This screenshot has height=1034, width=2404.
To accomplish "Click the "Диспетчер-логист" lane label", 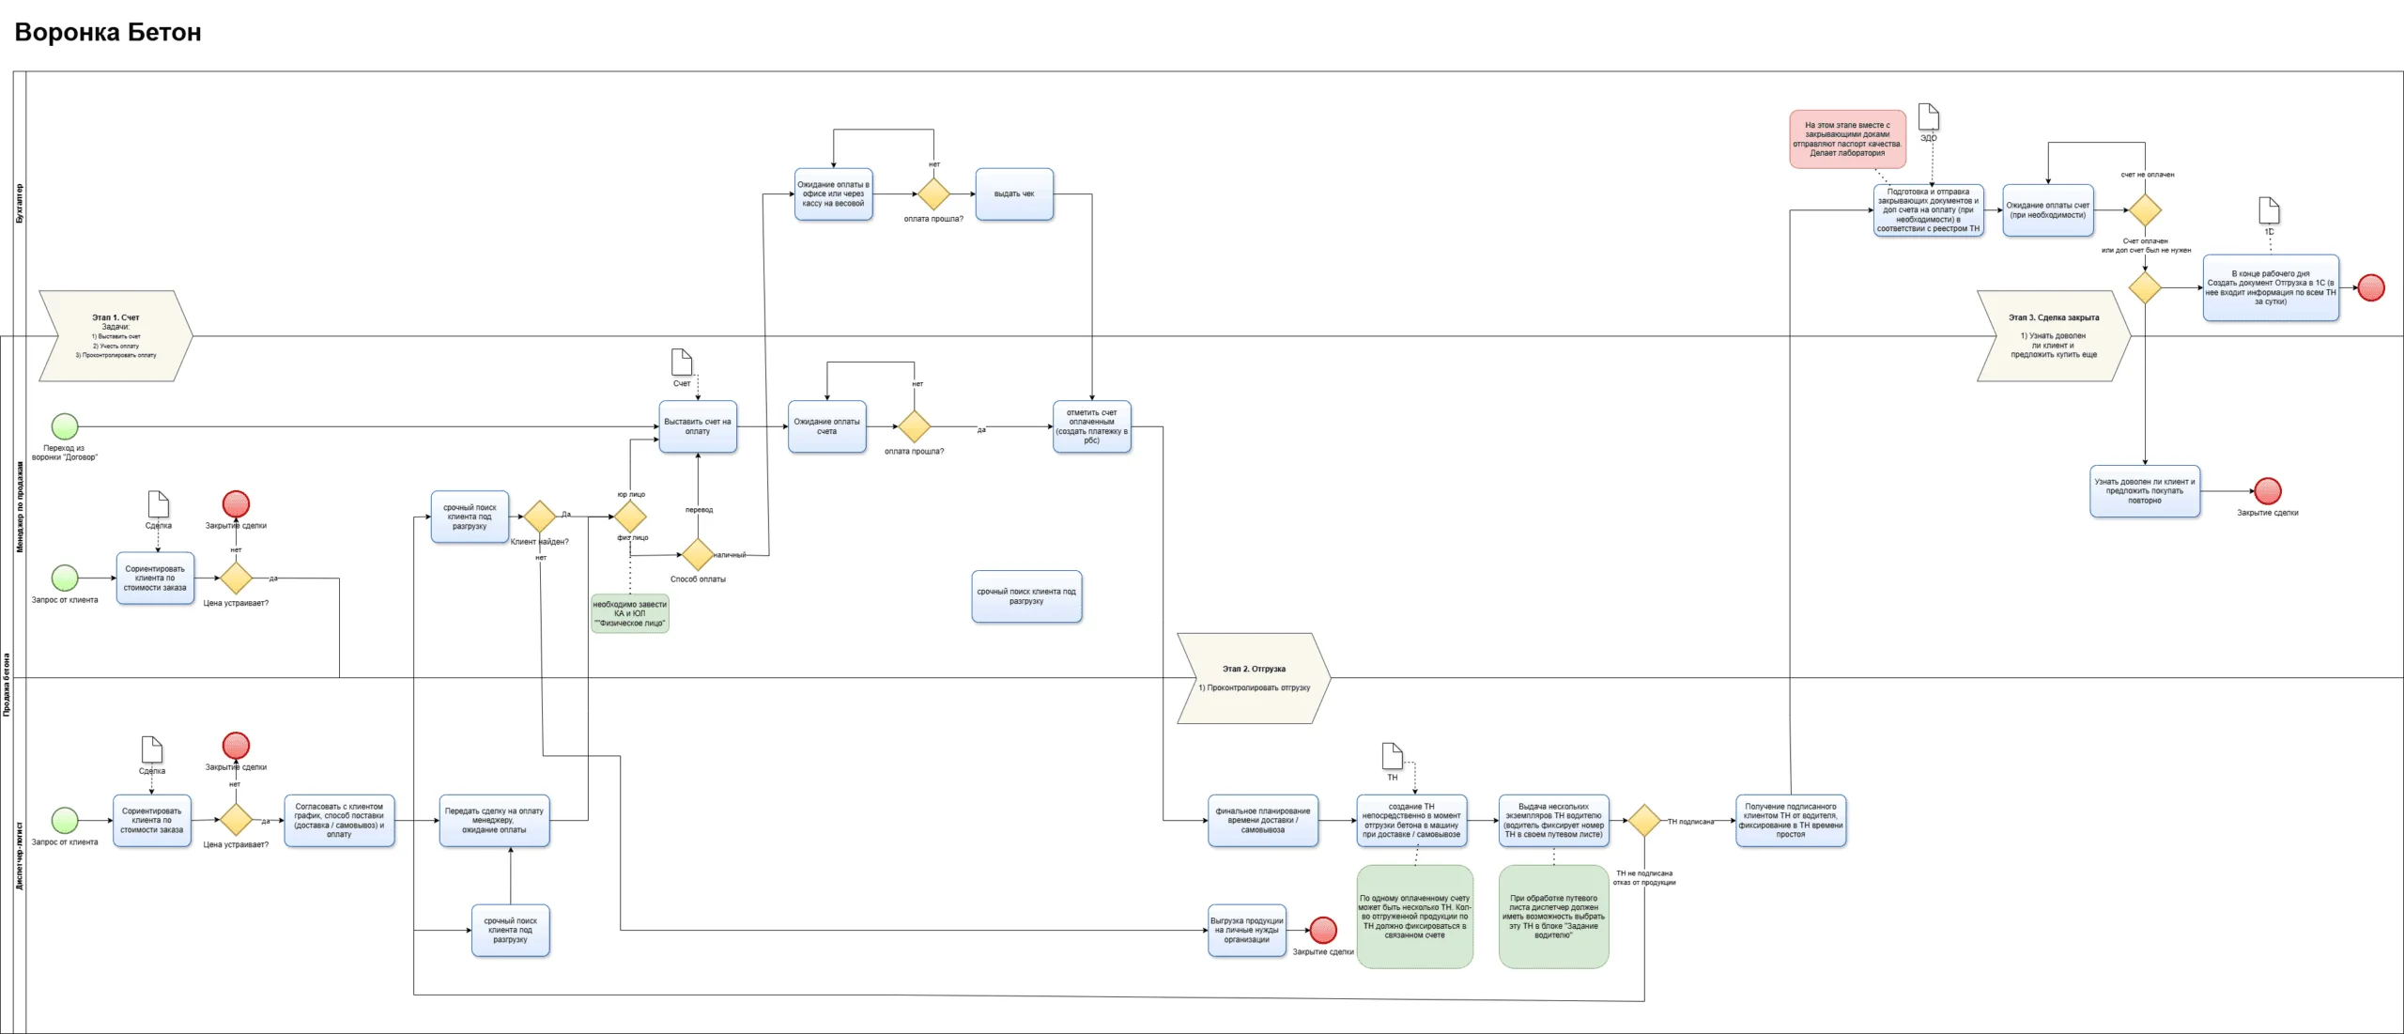I will (20, 856).
